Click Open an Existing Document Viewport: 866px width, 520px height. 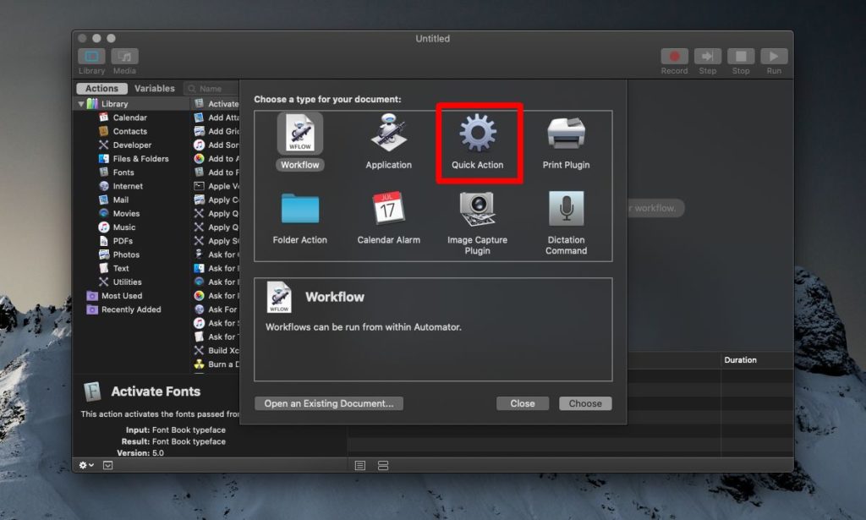coord(328,403)
